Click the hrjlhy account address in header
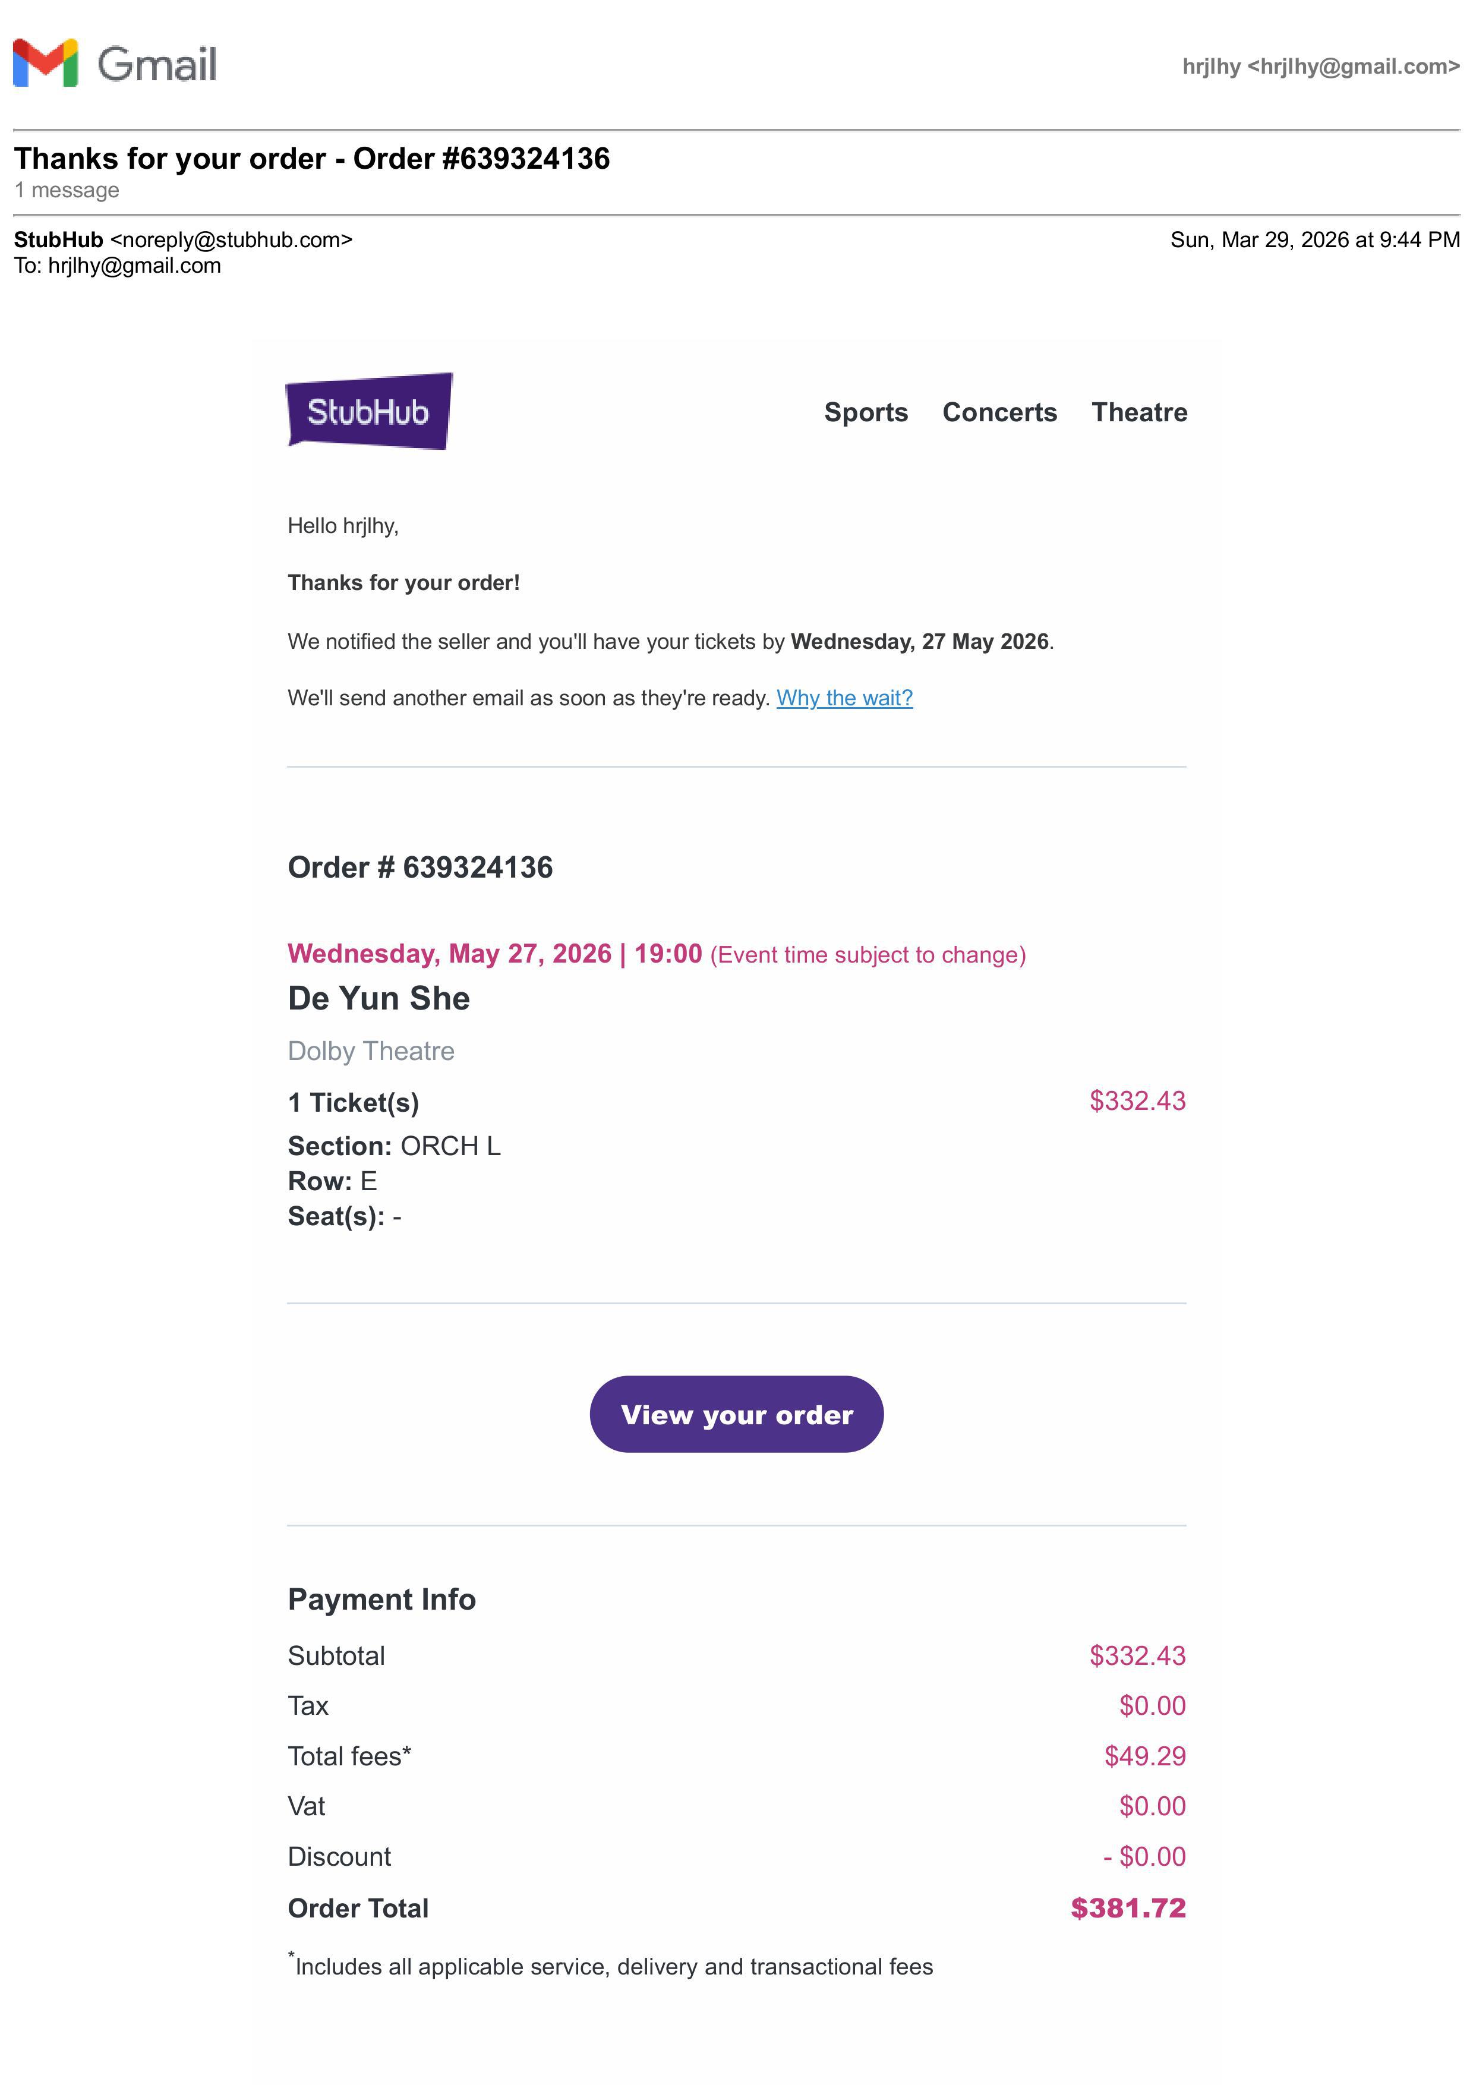This screenshot has width=1473, height=2085. point(1320,67)
